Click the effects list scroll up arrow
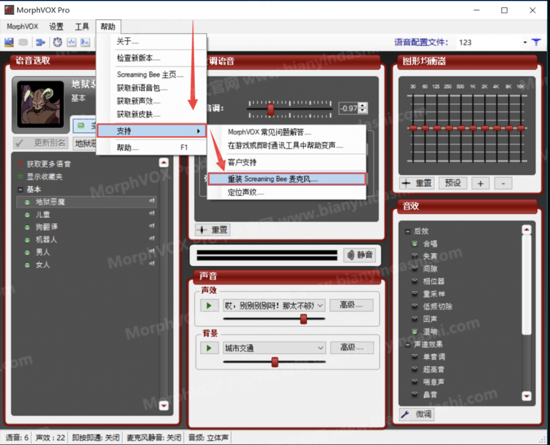This screenshot has height=445, width=550. (526, 230)
